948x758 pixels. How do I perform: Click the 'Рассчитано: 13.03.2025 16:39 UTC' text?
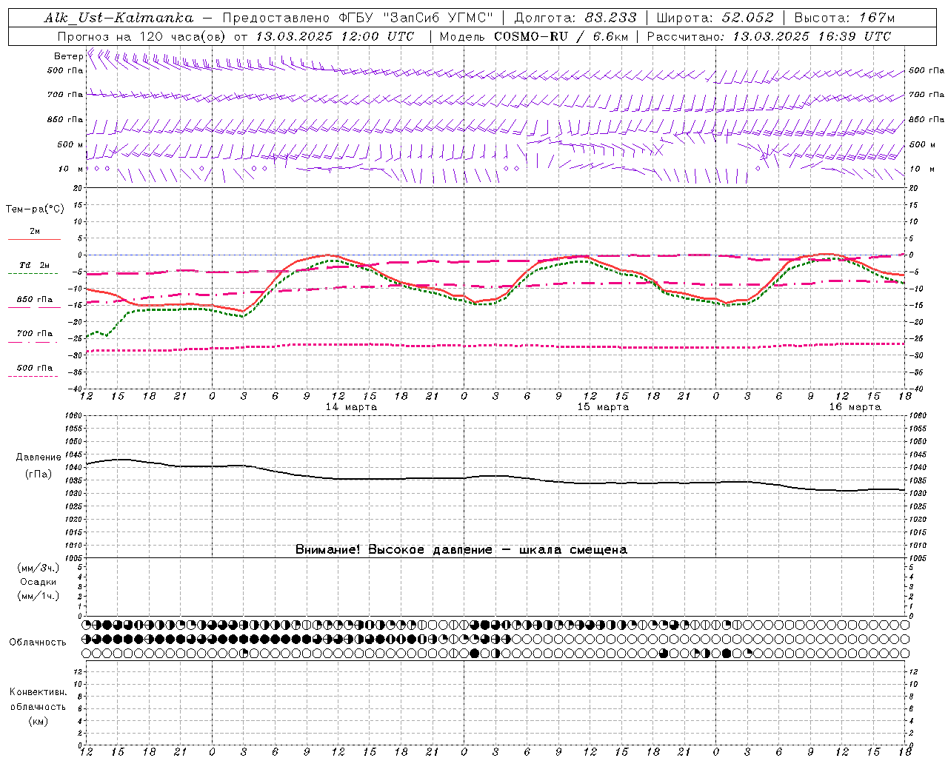769,36
